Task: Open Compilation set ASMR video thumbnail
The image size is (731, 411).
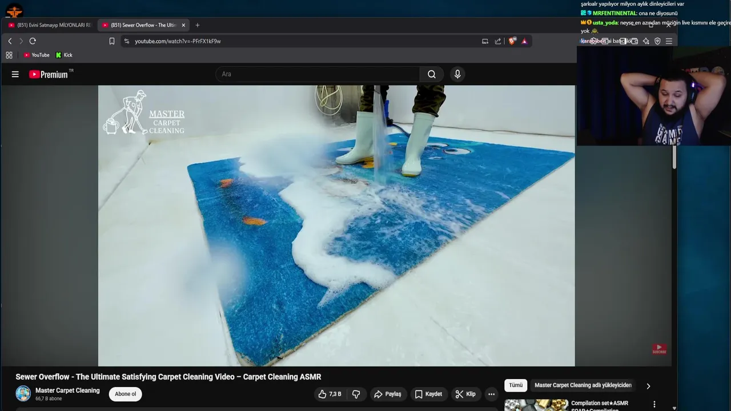Action: point(536,405)
